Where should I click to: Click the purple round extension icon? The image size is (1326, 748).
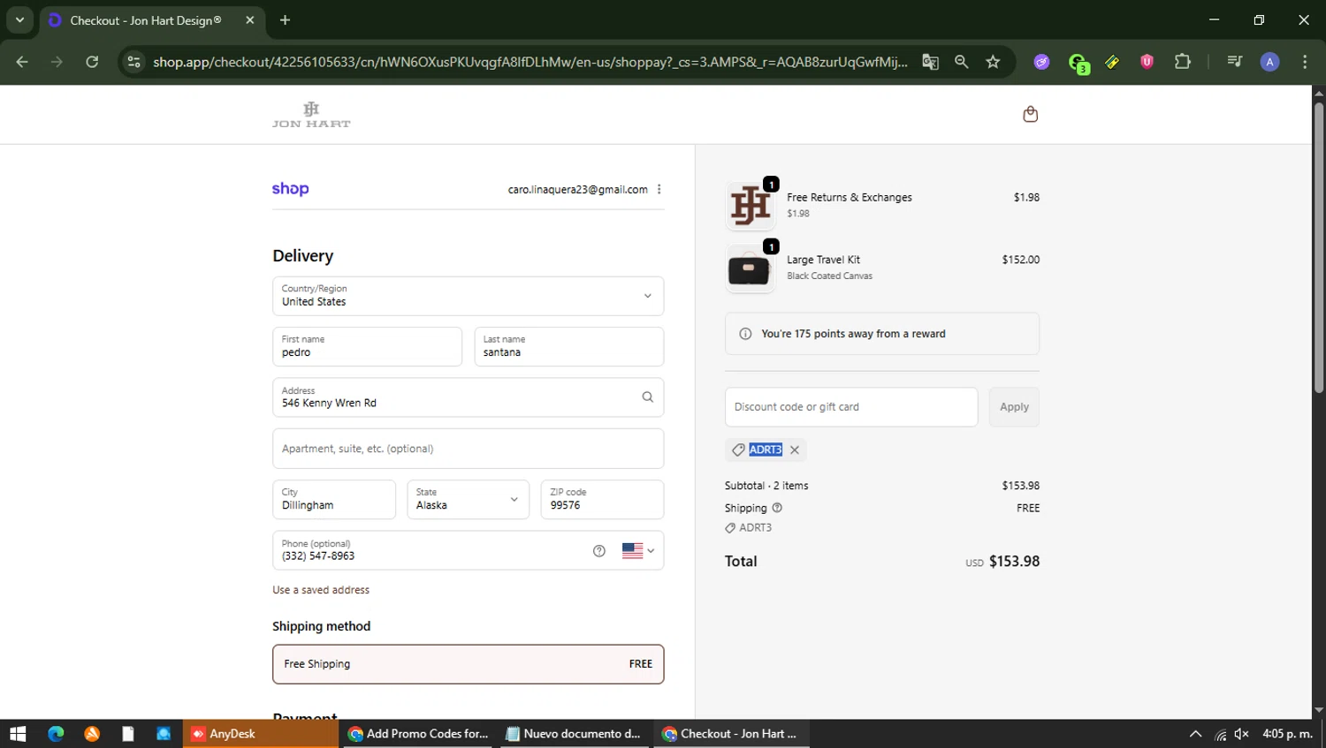coord(1042,62)
